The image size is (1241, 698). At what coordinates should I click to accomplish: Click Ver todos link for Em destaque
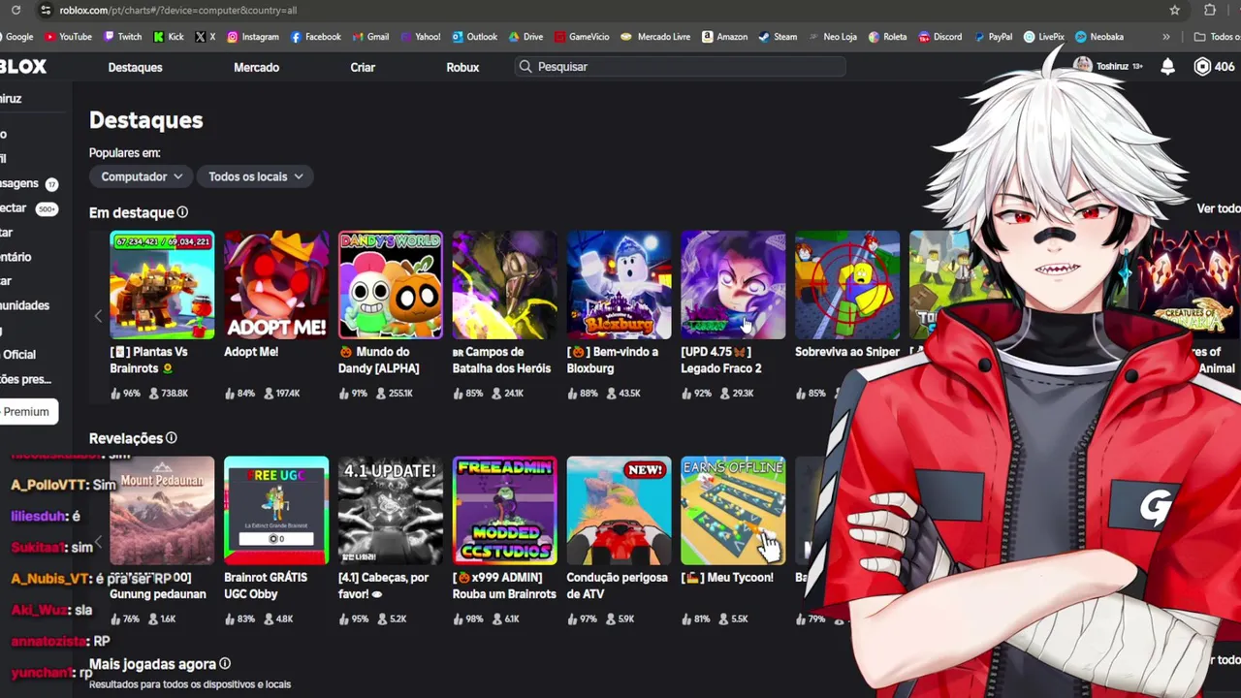(x=1218, y=208)
